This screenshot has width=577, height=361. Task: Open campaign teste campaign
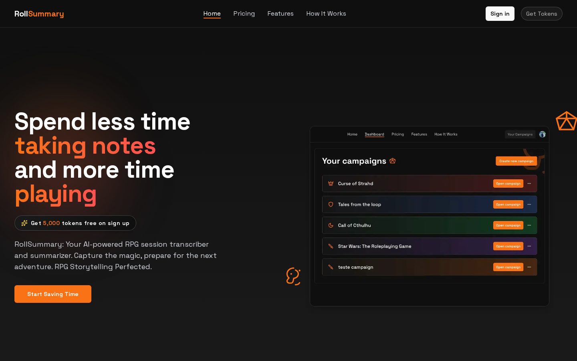[x=508, y=267]
